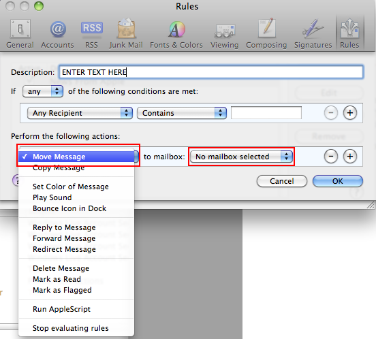Click the Description text field

coord(211,72)
